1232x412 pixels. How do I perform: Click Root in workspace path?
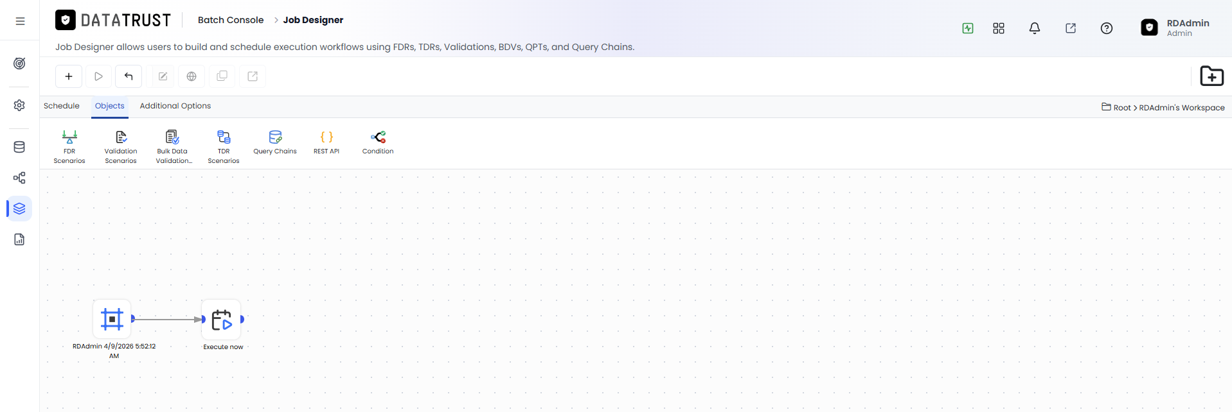pyautogui.click(x=1122, y=108)
